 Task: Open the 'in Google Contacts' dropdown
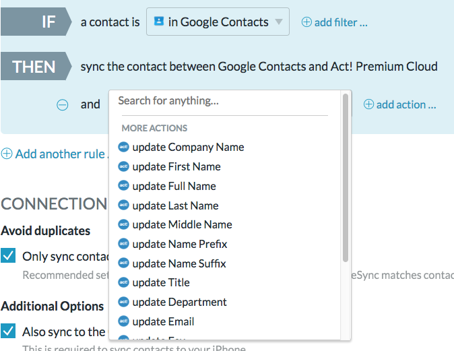pyautogui.click(x=217, y=22)
